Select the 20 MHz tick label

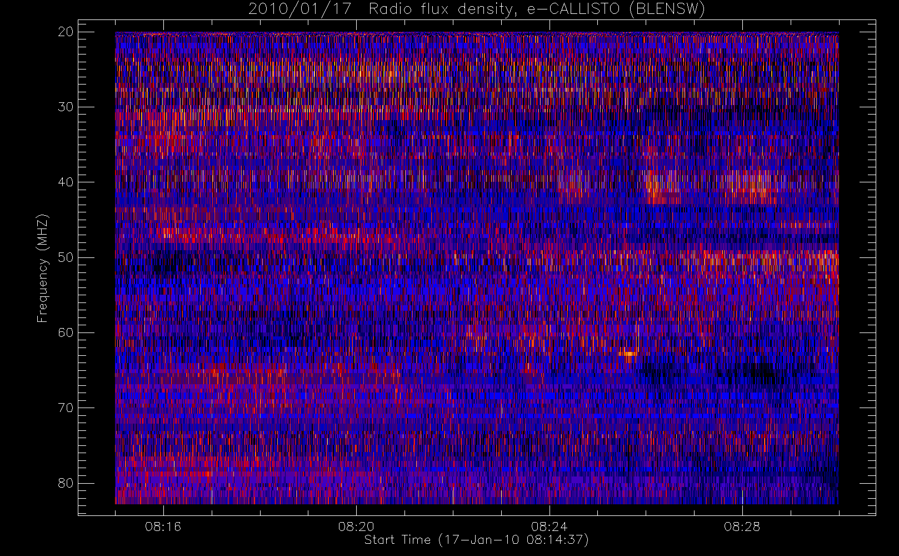pos(66,32)
